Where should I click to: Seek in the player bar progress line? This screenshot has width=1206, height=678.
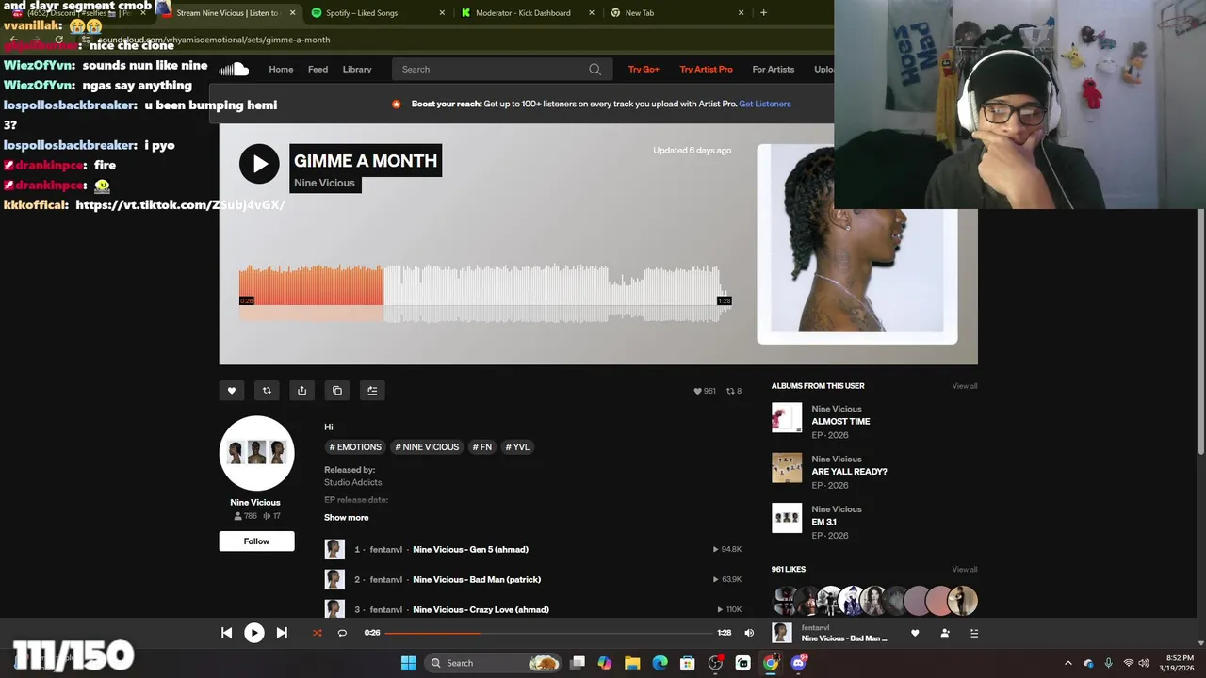point(548,633)
